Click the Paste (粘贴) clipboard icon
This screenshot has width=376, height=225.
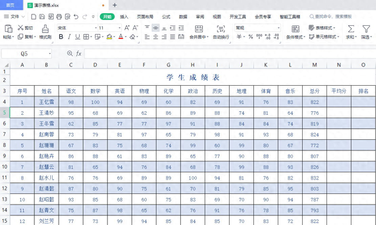[8, 28]
